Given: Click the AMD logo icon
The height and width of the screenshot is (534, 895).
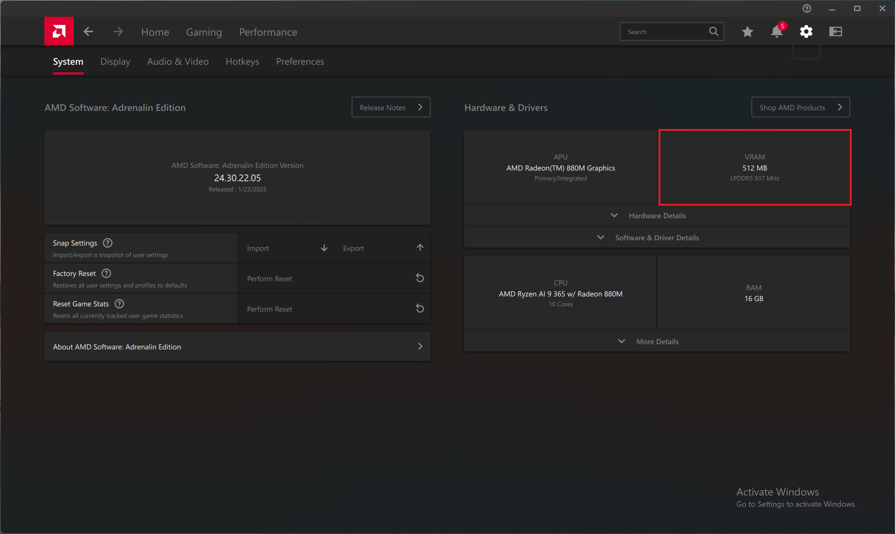Looking at the screenshot, I should point(59,31).
